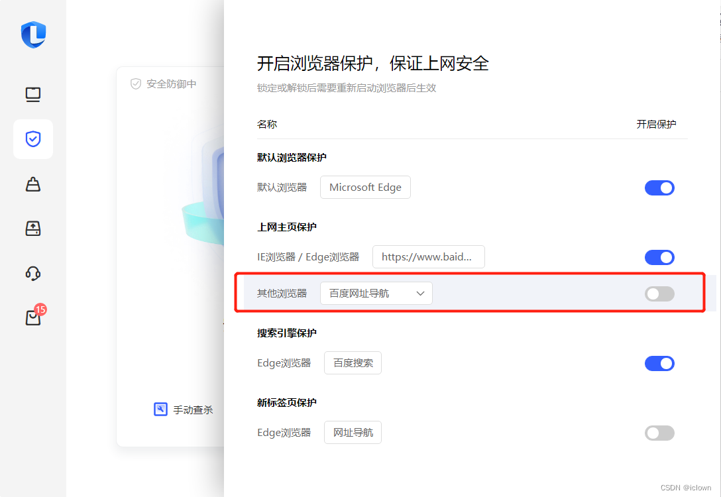Open the https://www.baid... homepage field
721x497 pixels.
(x=428, y=256)
